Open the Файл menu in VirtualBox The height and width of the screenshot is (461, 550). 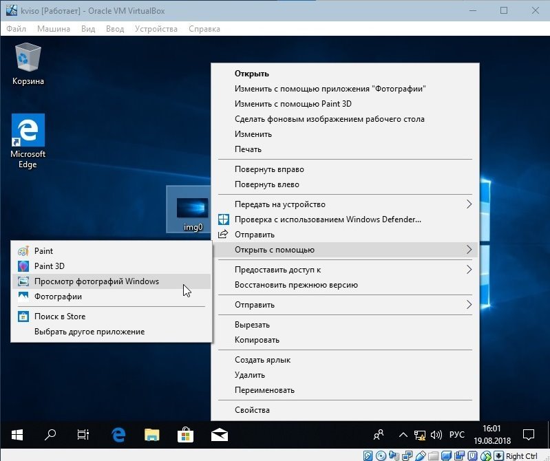(16, 29)
